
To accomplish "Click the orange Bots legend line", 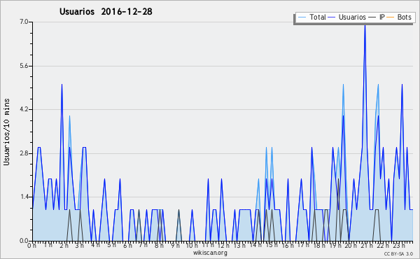I will (391, 17).
